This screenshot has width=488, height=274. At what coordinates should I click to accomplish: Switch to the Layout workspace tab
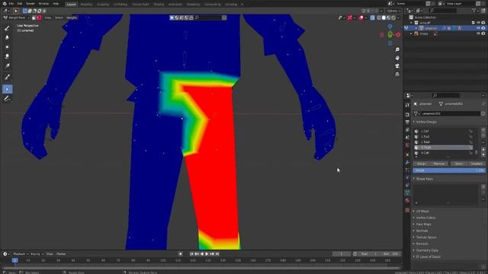[71, 5]
